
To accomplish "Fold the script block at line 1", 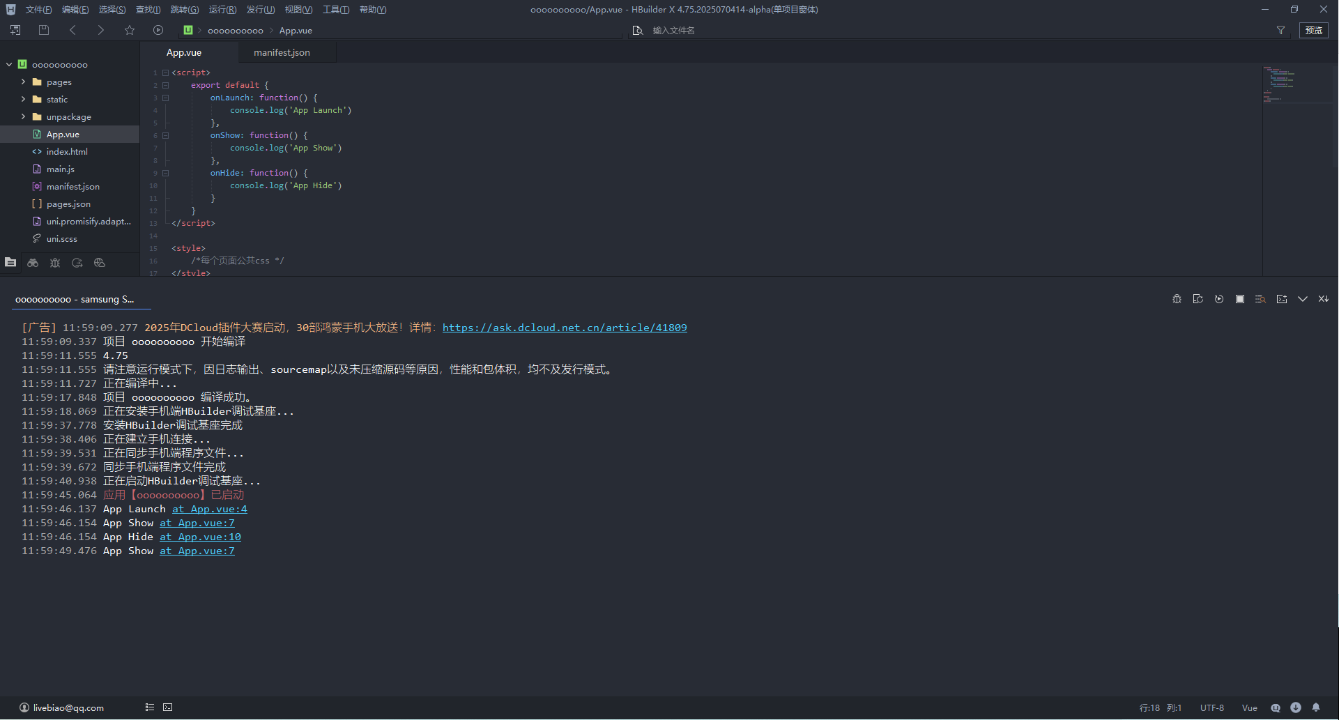I will coord(166,72).
